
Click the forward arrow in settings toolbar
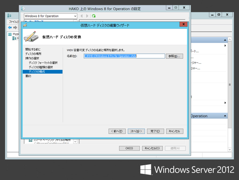pos(87,16)
